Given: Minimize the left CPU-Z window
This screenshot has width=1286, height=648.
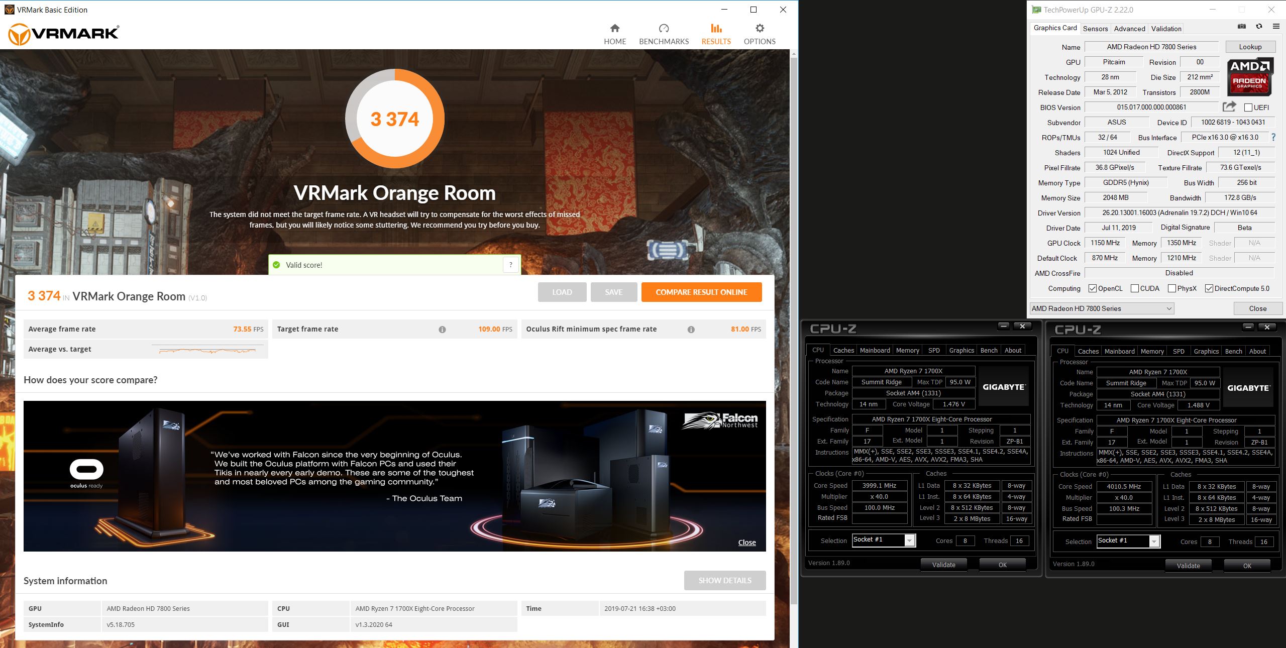Looking at the screenshot, I should [x=1003, y=327].
